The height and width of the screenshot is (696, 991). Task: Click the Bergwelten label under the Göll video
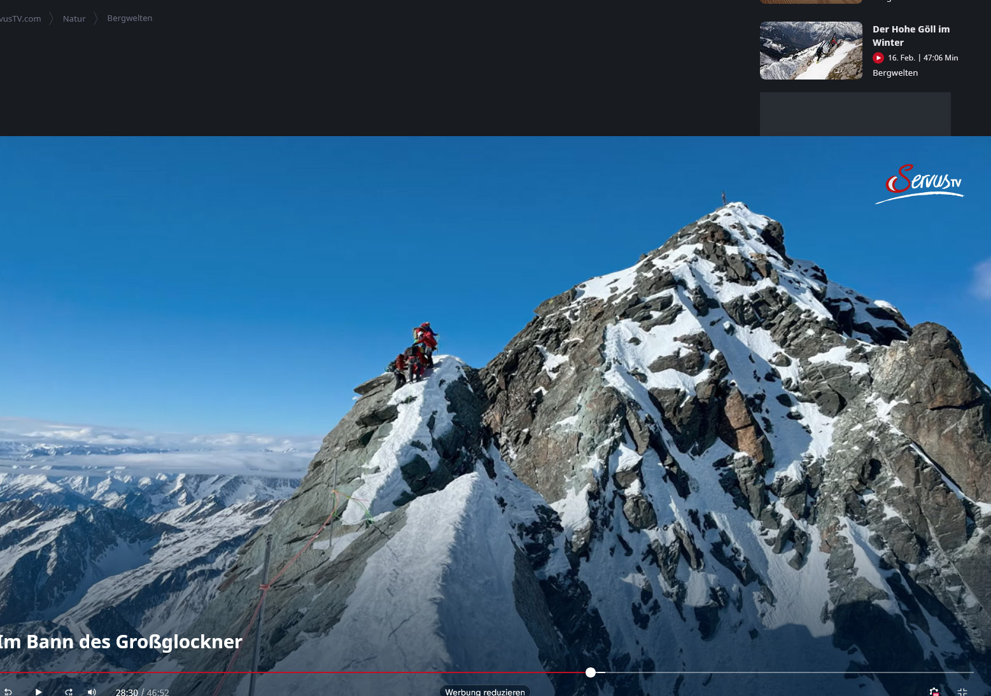pyautogui.click(x=895, y=73)
